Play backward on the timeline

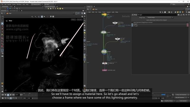click(5, 95)
